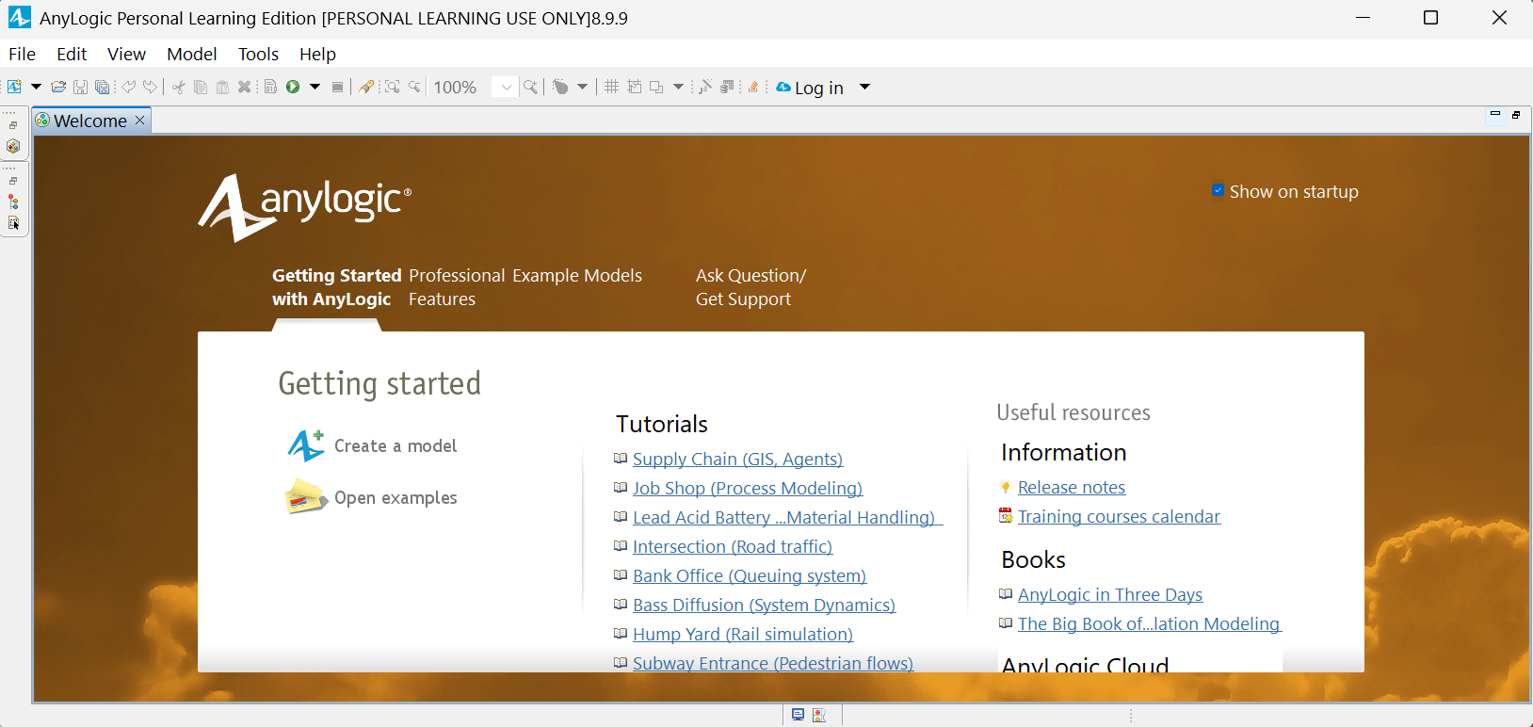This screenshot has height=727, width=1533.
Task: Click the Save floppy disk icon
Action: [80, 87]
